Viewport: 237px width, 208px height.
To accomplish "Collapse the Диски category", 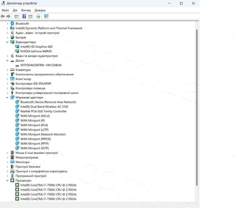I will (x=7, y=61).
